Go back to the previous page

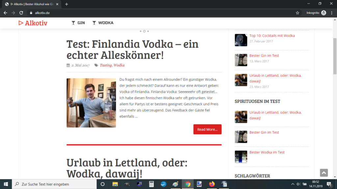pos(5,13)
